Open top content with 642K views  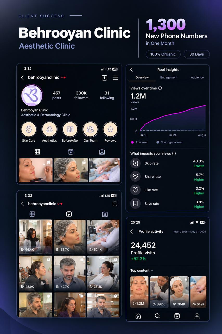[x=198, y=292]
